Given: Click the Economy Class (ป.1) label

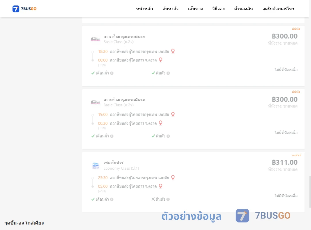Looking at the screenshot, I should (x=121, y=168).
